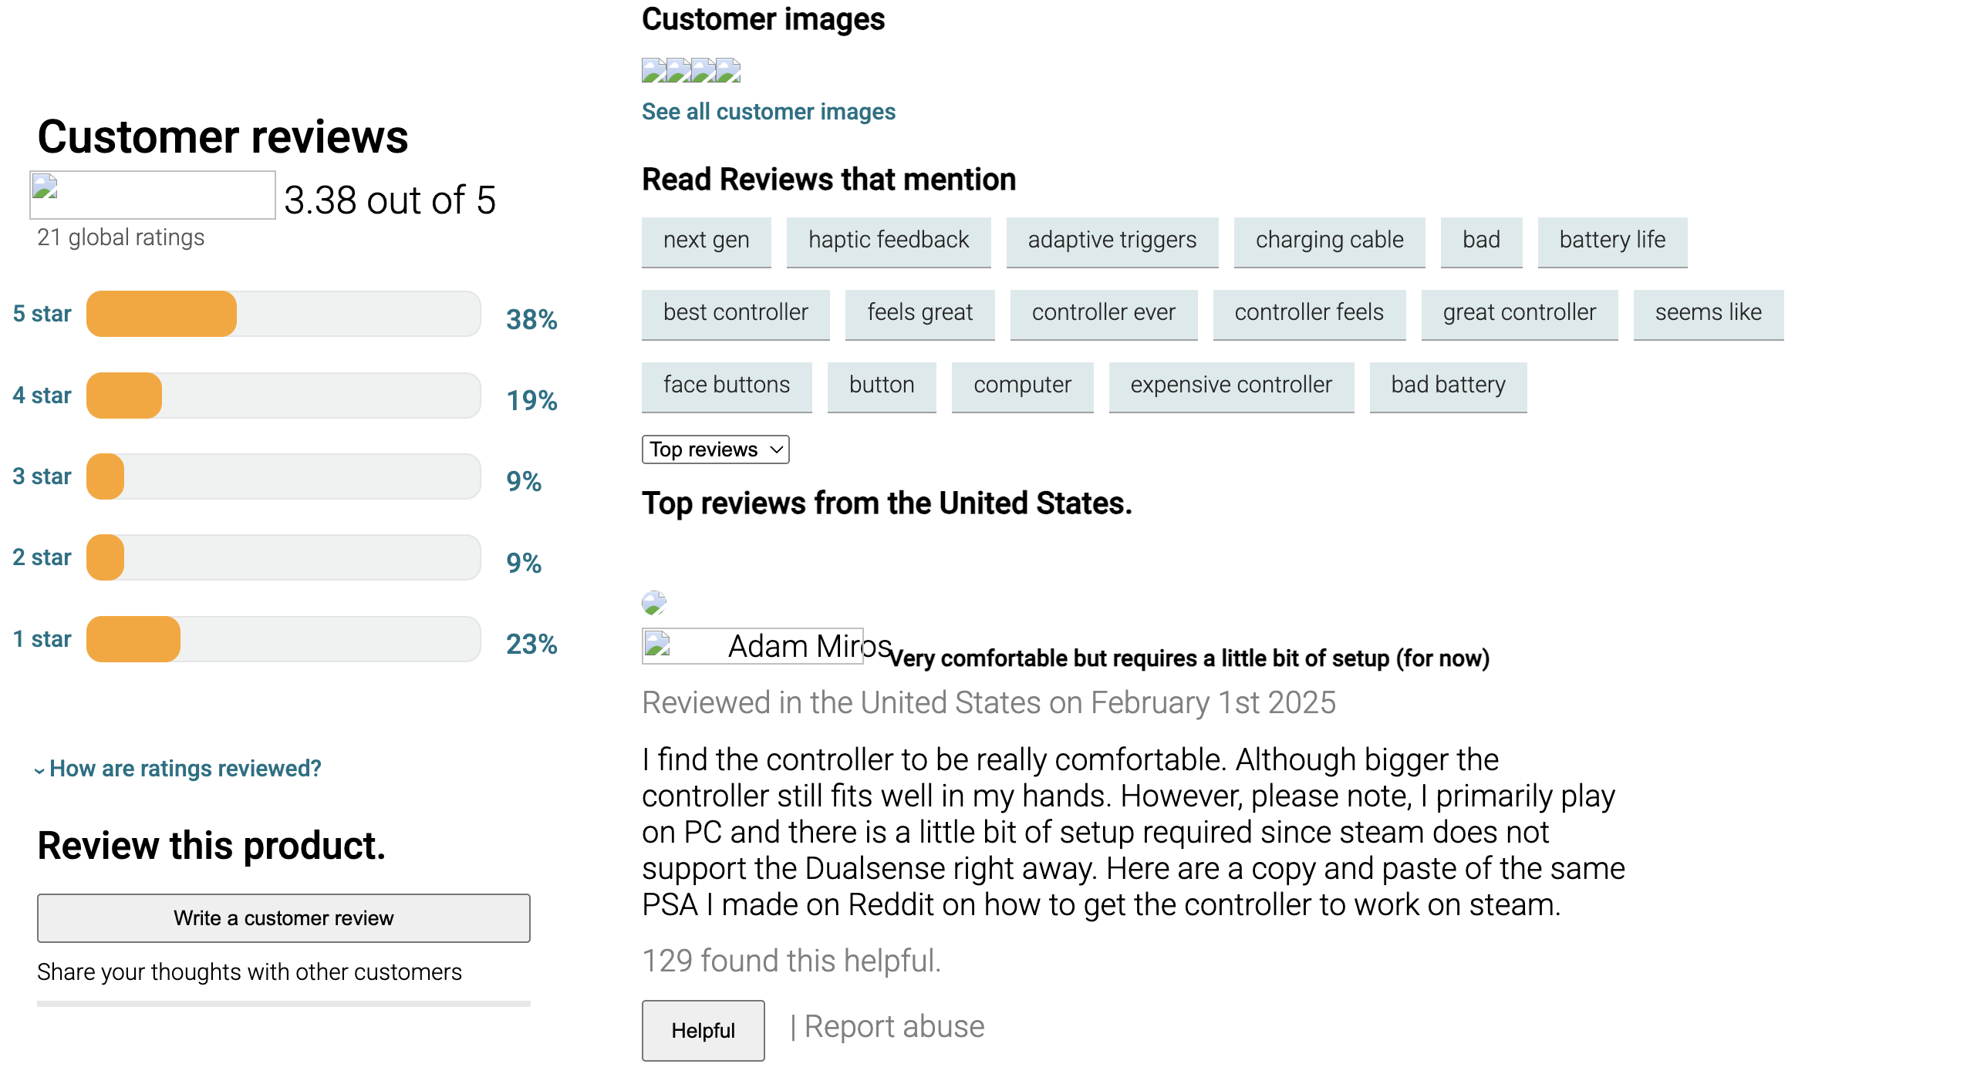Select the haptic feedback keyword tag
This screenshot has width=1967, height=1084.
click(x=888, y=241)
